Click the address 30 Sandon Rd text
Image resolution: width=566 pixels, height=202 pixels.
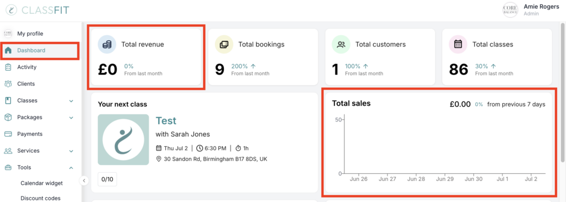[x=216, y=159]
